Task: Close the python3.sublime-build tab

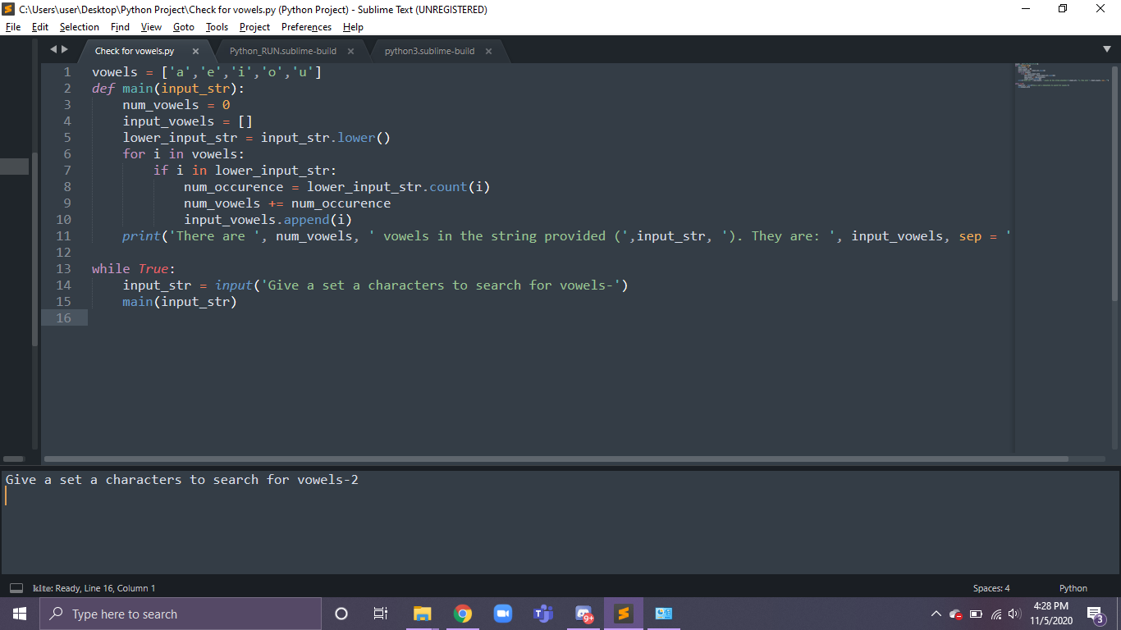Action: [489, 51]
